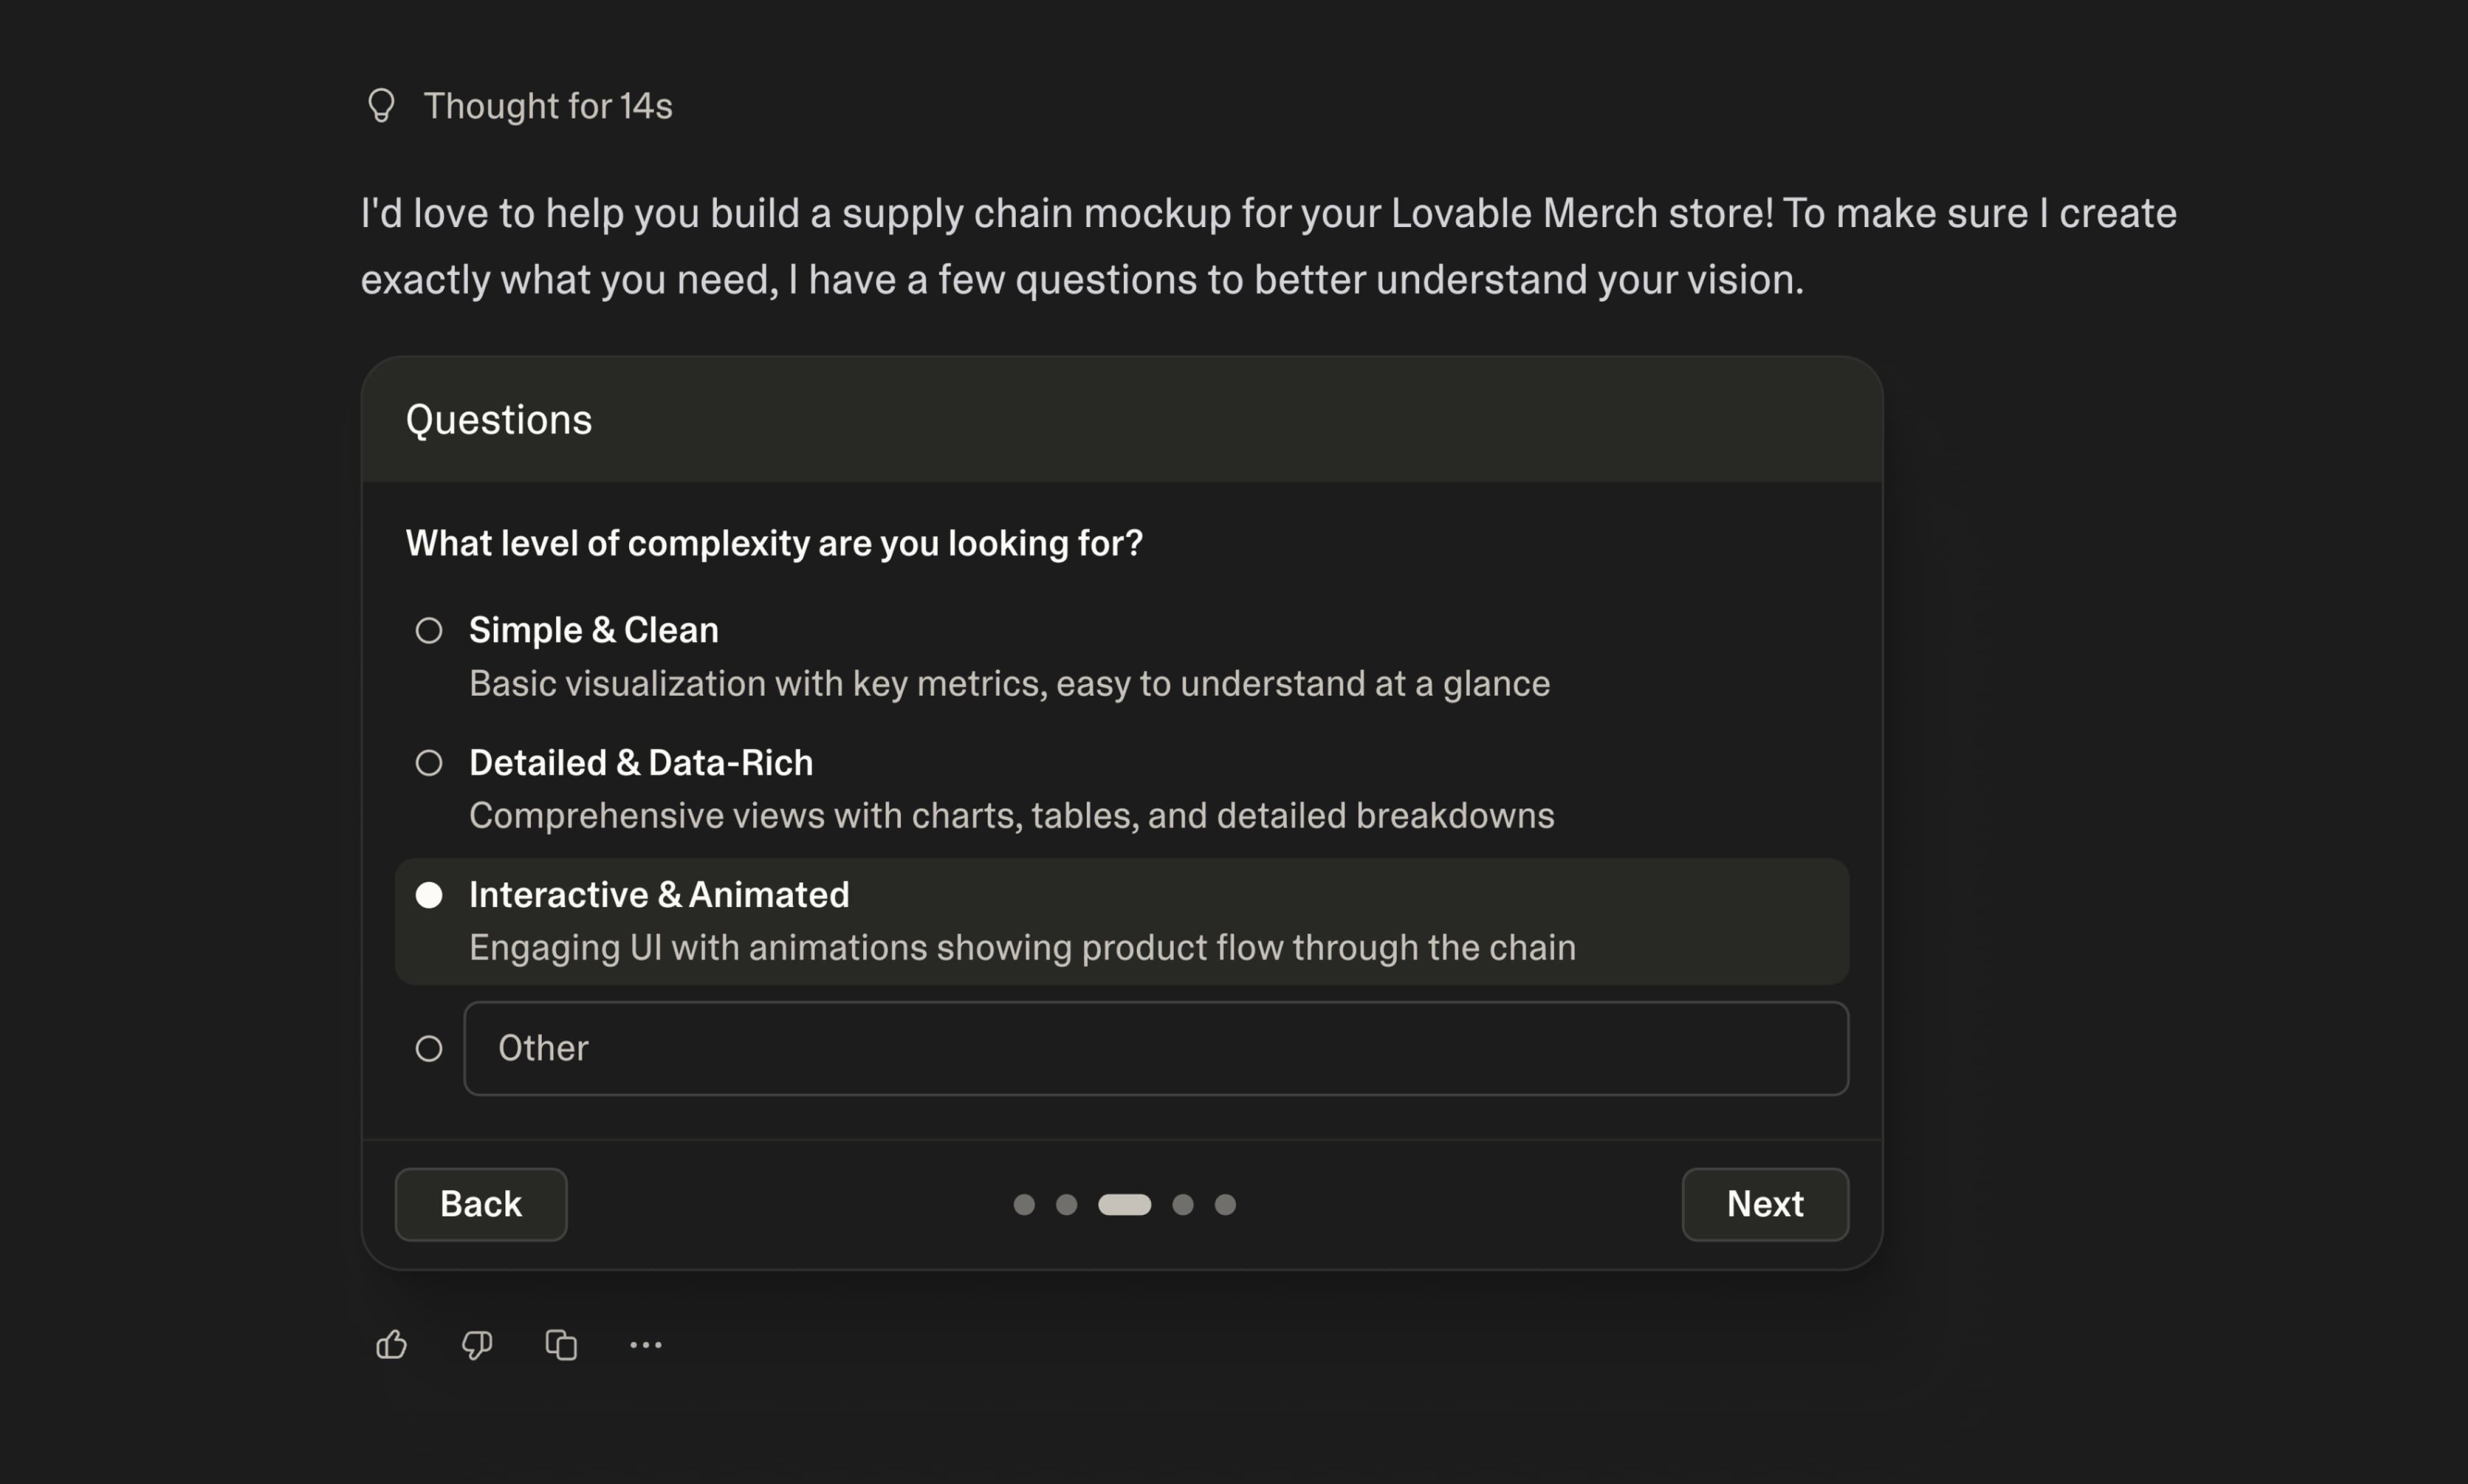Select the Detailed & Data-Rich radio button
The image size is (2468, 1484).
(x=429, y=762)
